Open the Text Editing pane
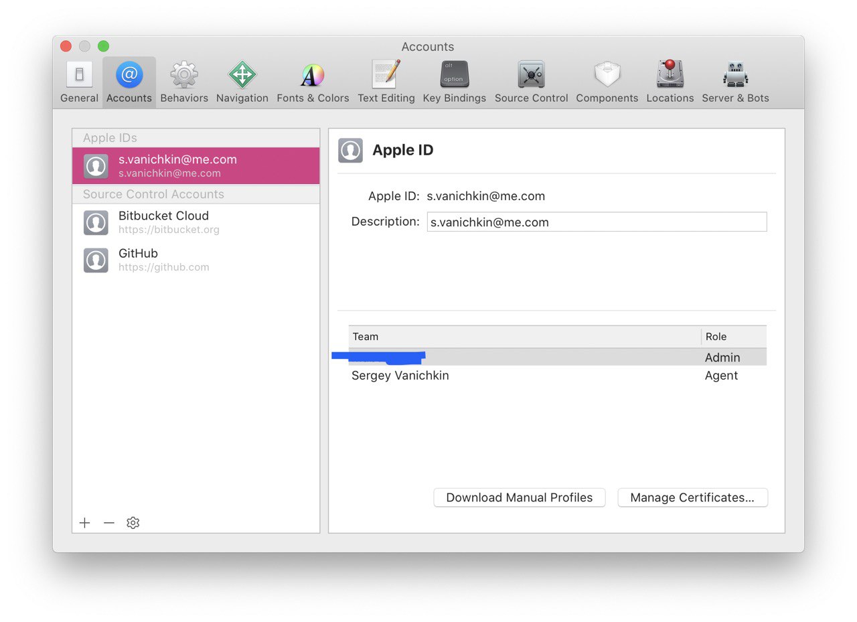This screenshot has width=857, height=622. click(x=386, y=82)
